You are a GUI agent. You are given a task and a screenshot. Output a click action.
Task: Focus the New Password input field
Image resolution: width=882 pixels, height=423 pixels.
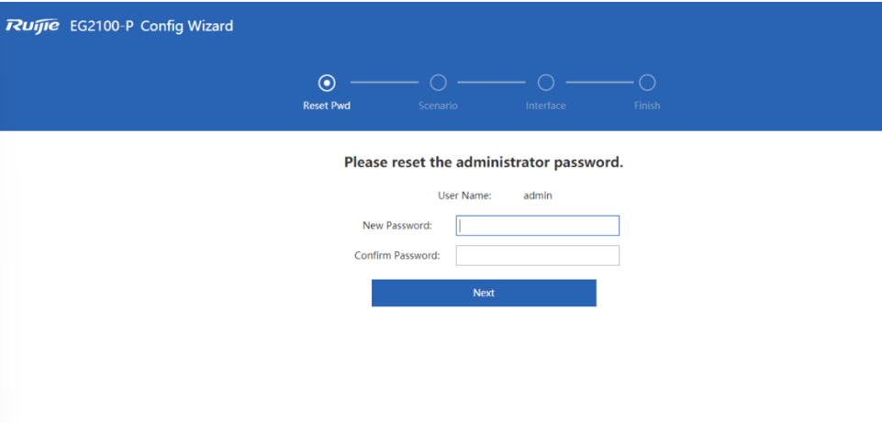point(537,226)
